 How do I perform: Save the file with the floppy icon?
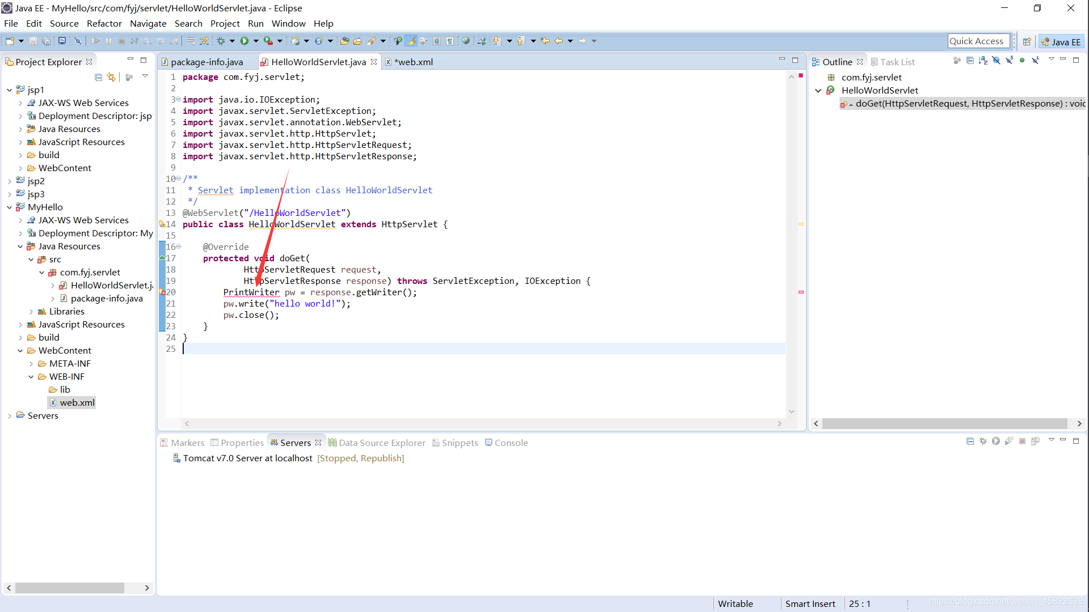click(33, 41)
